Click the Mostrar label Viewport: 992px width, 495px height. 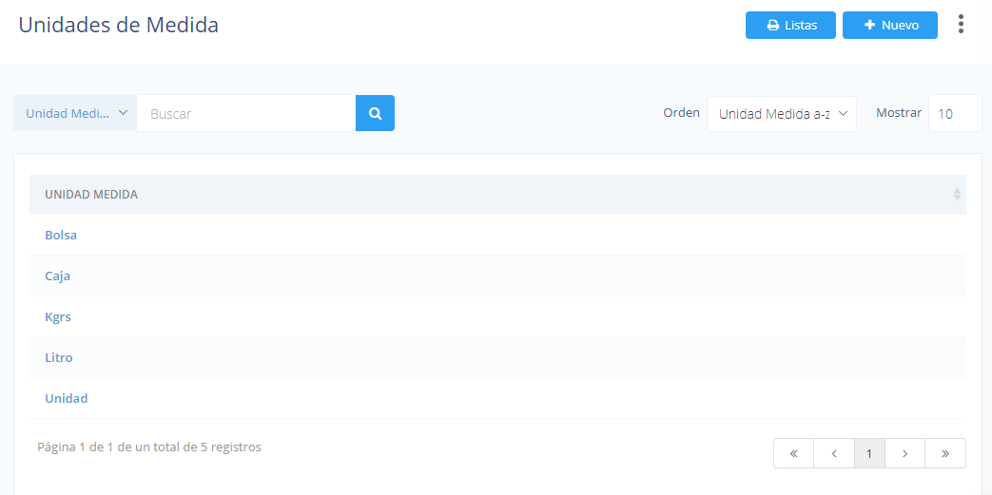pyautogui.click(x=899, y=112)
